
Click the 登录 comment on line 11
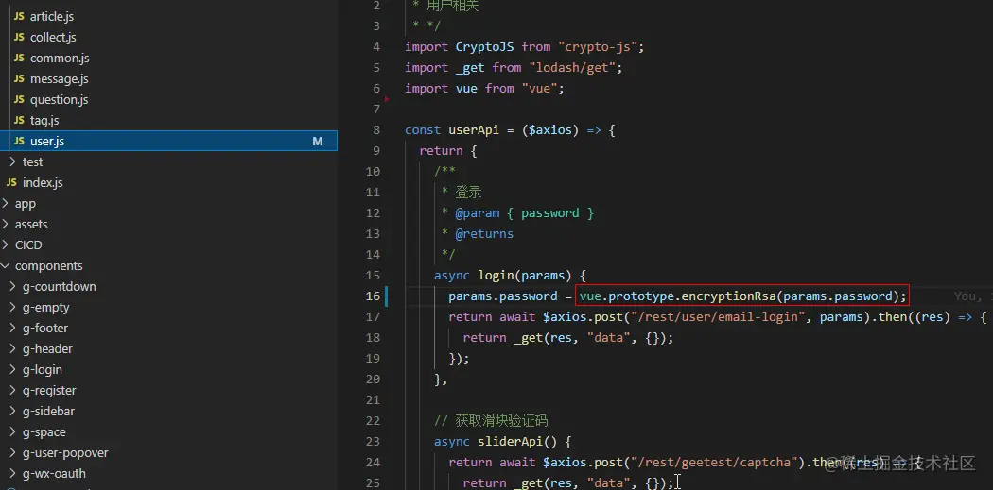tap(469, 193)
